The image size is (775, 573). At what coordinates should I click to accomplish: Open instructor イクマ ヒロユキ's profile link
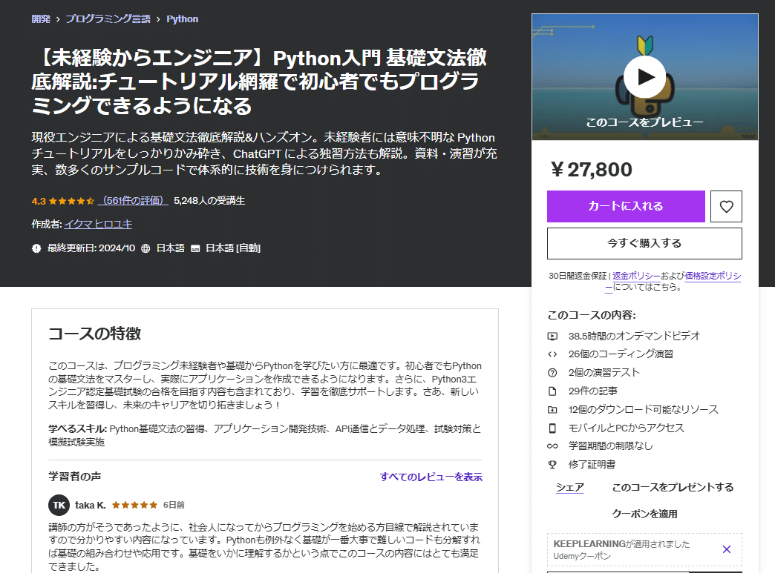(x=97, y=224)
